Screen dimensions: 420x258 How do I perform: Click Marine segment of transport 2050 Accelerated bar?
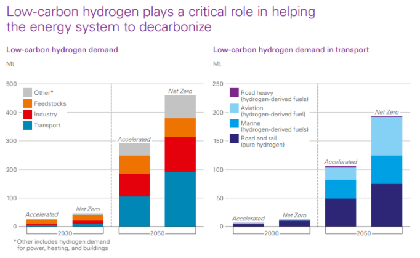tap(341, 189)
